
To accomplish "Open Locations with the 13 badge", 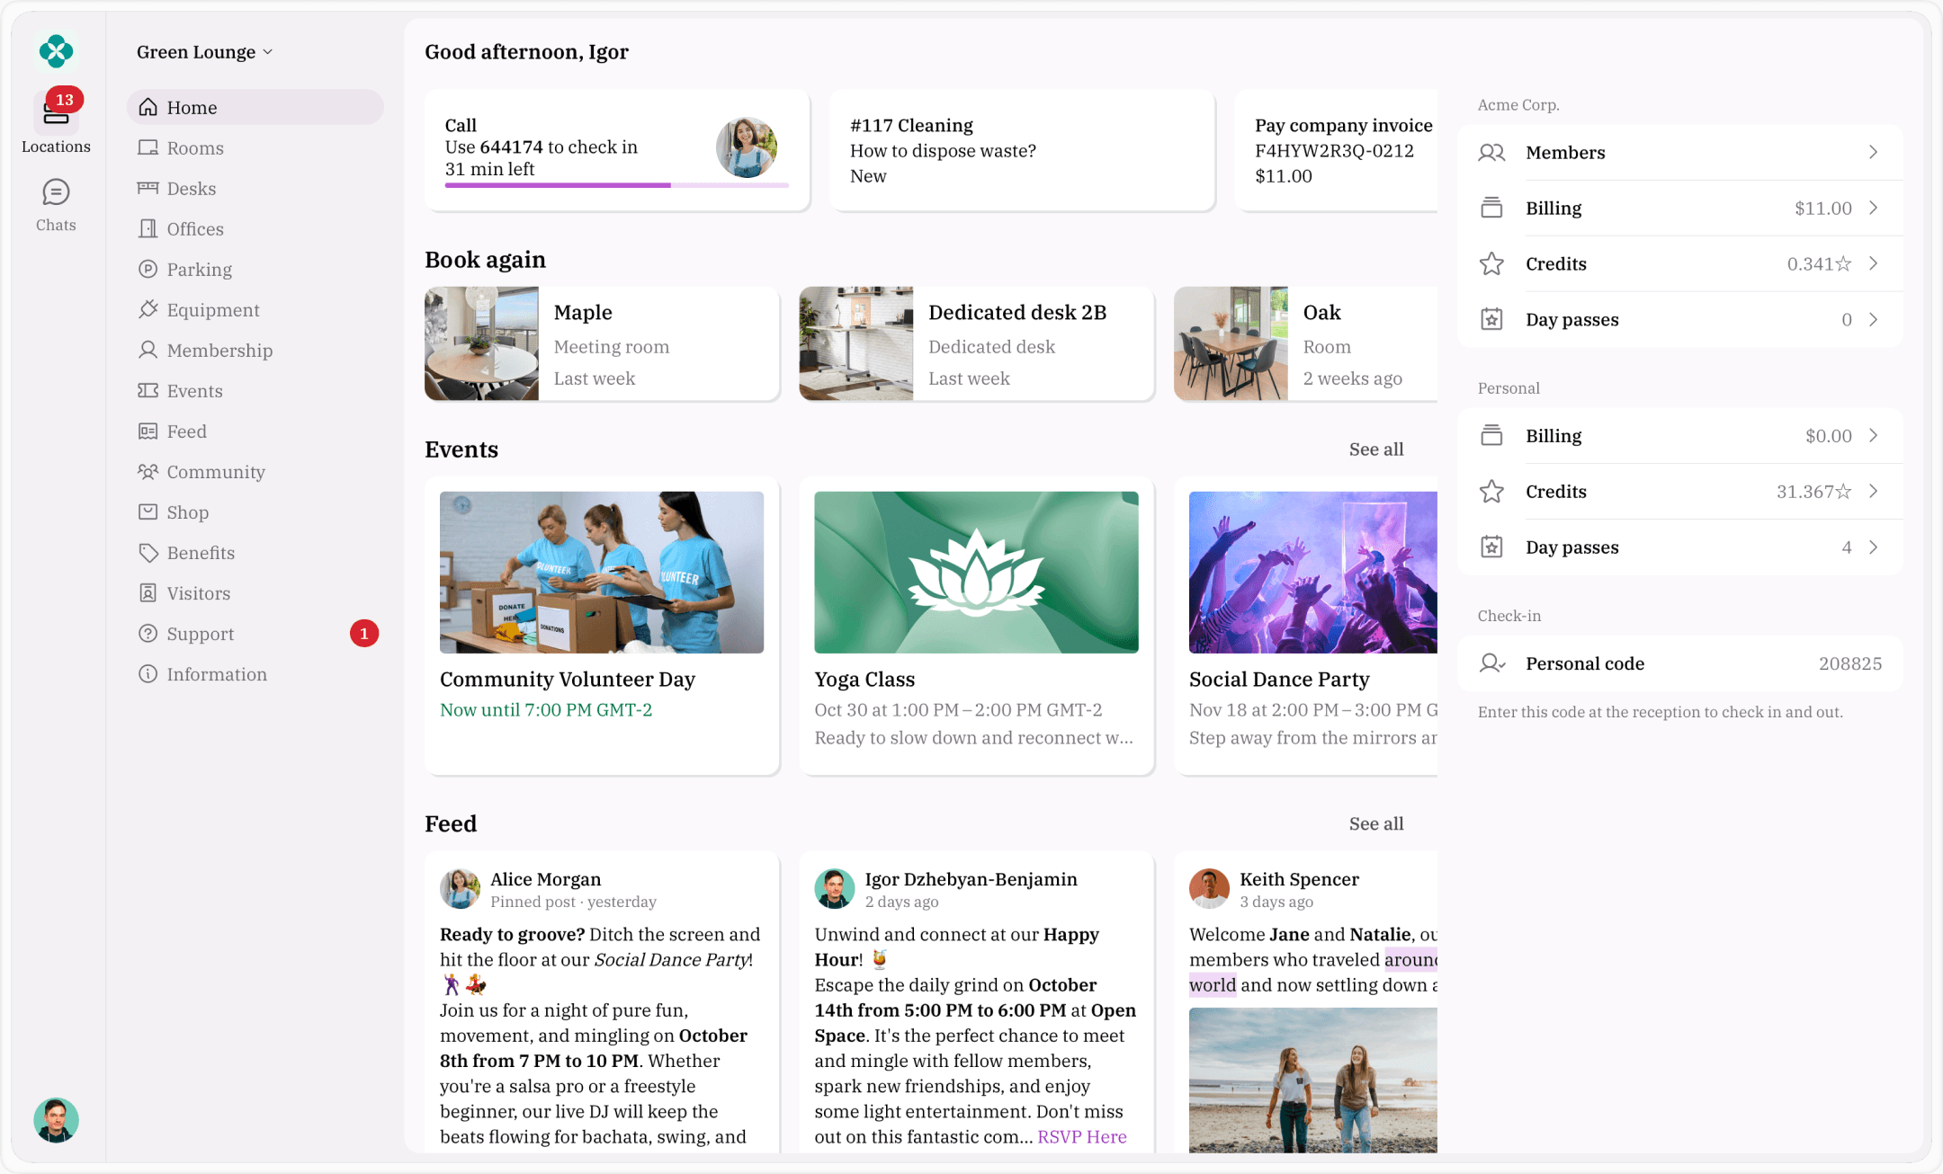I will 56,121.
